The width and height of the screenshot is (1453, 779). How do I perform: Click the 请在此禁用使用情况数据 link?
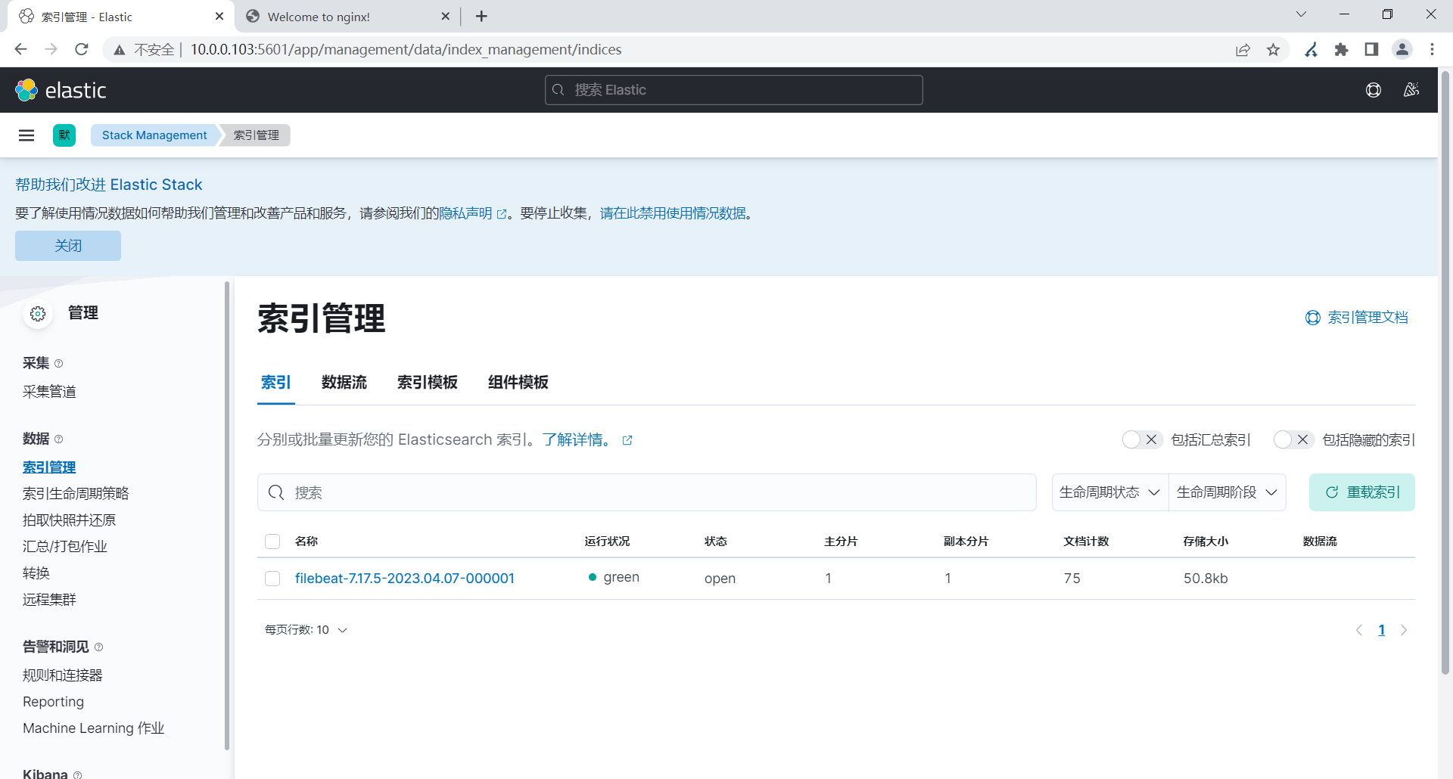[673, 213]
